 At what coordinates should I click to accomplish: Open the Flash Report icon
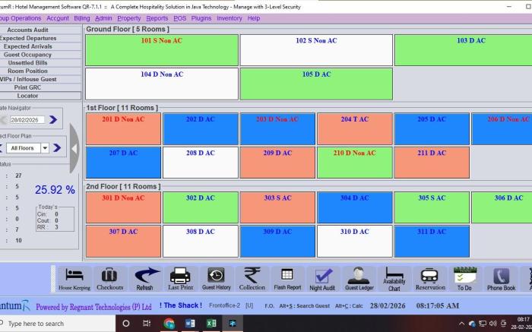tap(287, 278)
